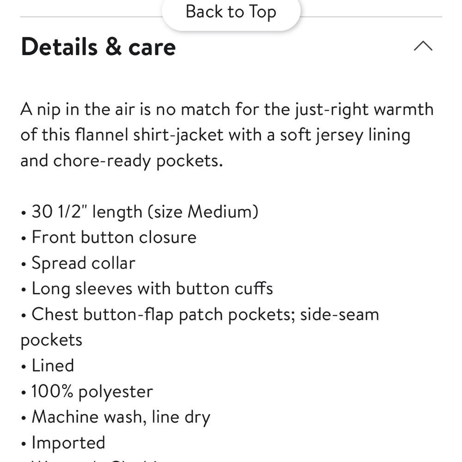Image resolution: width=462 pixels, height=462 pixels.
Task: Click the upward-pointing collapse arrow icon
Action: pos(424,46)
